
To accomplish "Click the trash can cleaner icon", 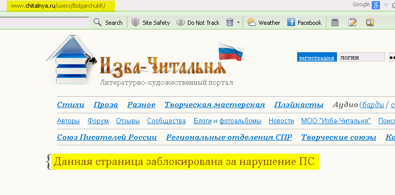I will (230, 23).
